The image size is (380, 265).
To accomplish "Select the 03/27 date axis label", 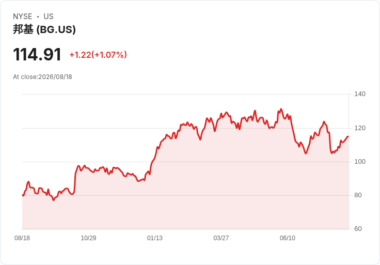I will [x=221, y=238].
